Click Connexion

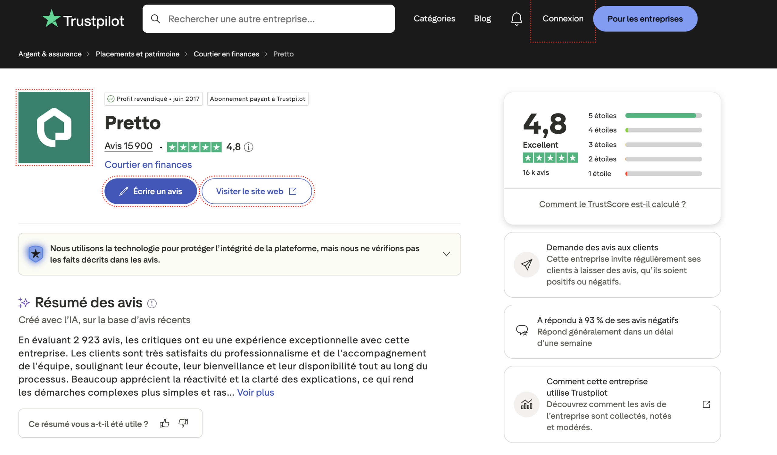(x=563, y=19)
